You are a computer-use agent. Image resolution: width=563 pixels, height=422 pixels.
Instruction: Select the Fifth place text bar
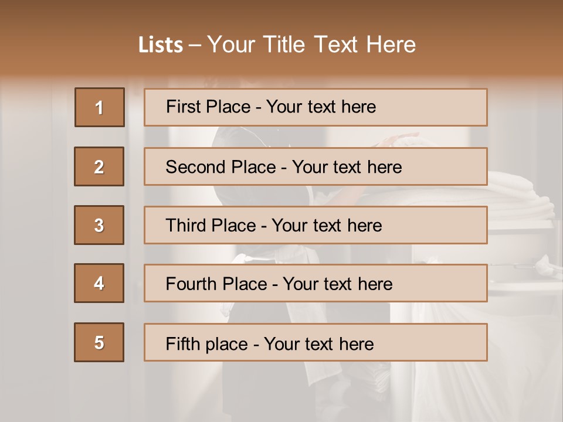coord(316,342)
